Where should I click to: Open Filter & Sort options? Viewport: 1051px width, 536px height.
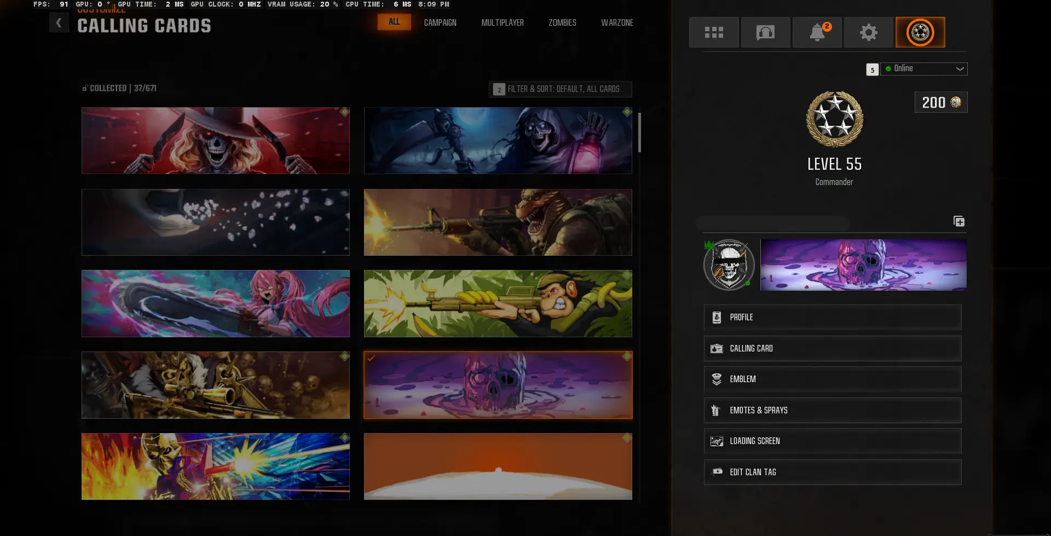561,89
